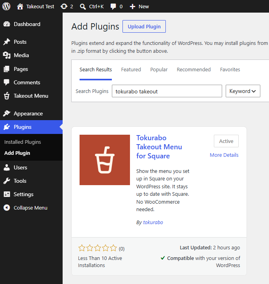Screen dimensions: 269x284
Task: Open Appearance menu item
Action: coord(28,113)
